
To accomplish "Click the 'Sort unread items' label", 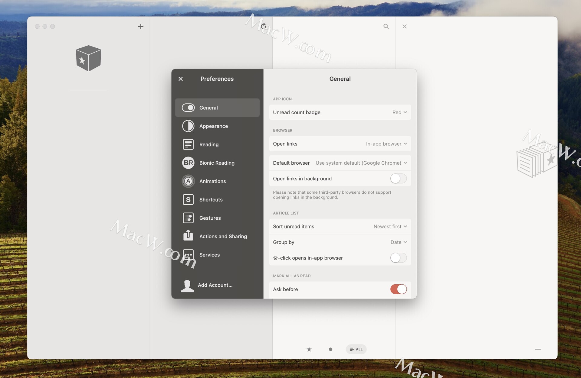I will point(294,227).
